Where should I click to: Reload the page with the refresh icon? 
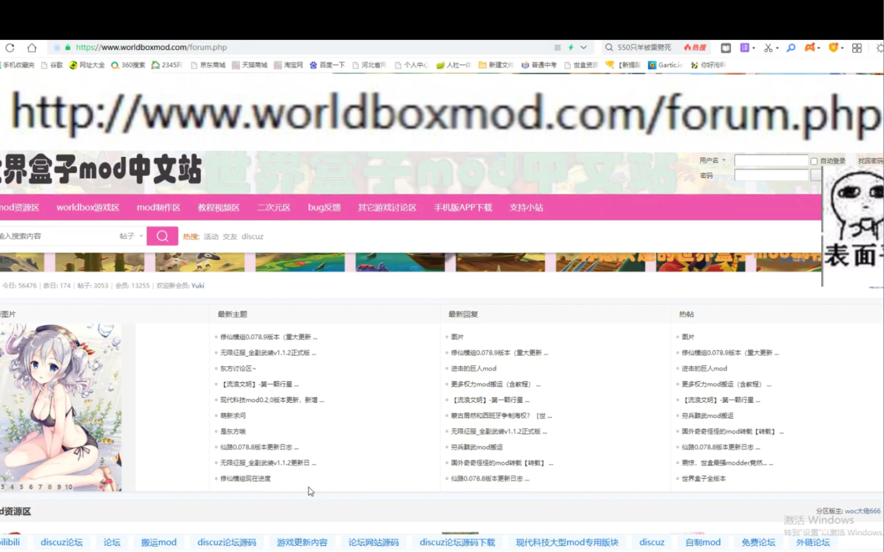point(10,48)
